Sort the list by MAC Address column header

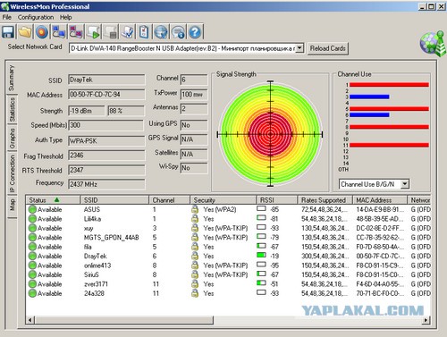pos(380,200)
